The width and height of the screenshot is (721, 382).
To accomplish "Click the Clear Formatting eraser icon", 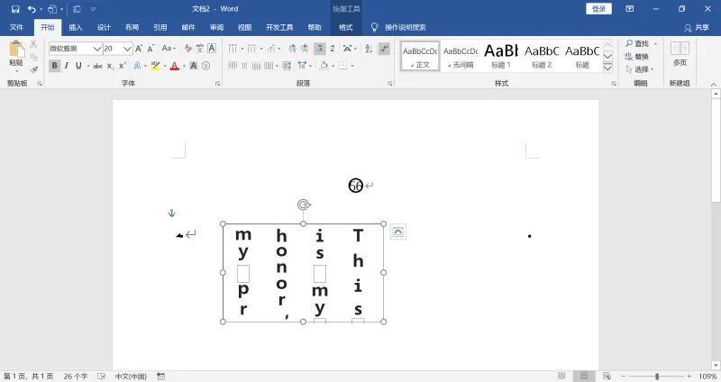I will [188, 49].
